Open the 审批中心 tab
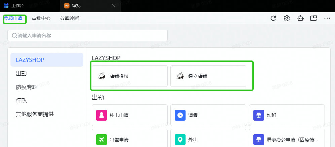 pos(41,18)
